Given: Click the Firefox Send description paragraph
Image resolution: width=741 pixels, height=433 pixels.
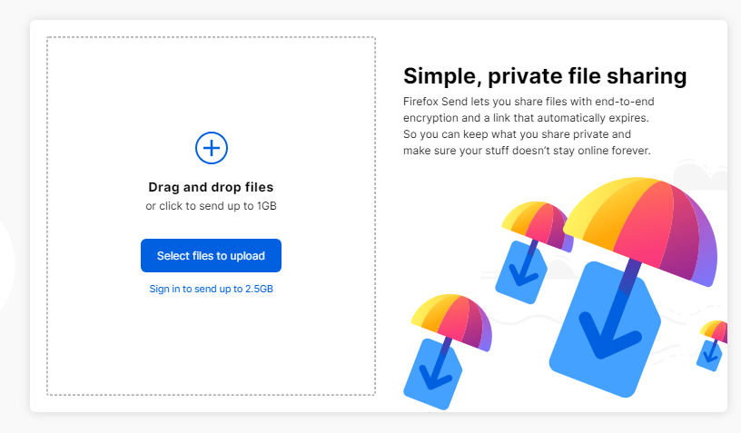Looking at the screenshot, I should click(529, 126).
